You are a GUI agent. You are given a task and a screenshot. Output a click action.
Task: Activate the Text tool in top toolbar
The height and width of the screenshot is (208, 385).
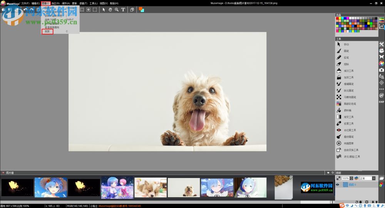pos(123,10)
